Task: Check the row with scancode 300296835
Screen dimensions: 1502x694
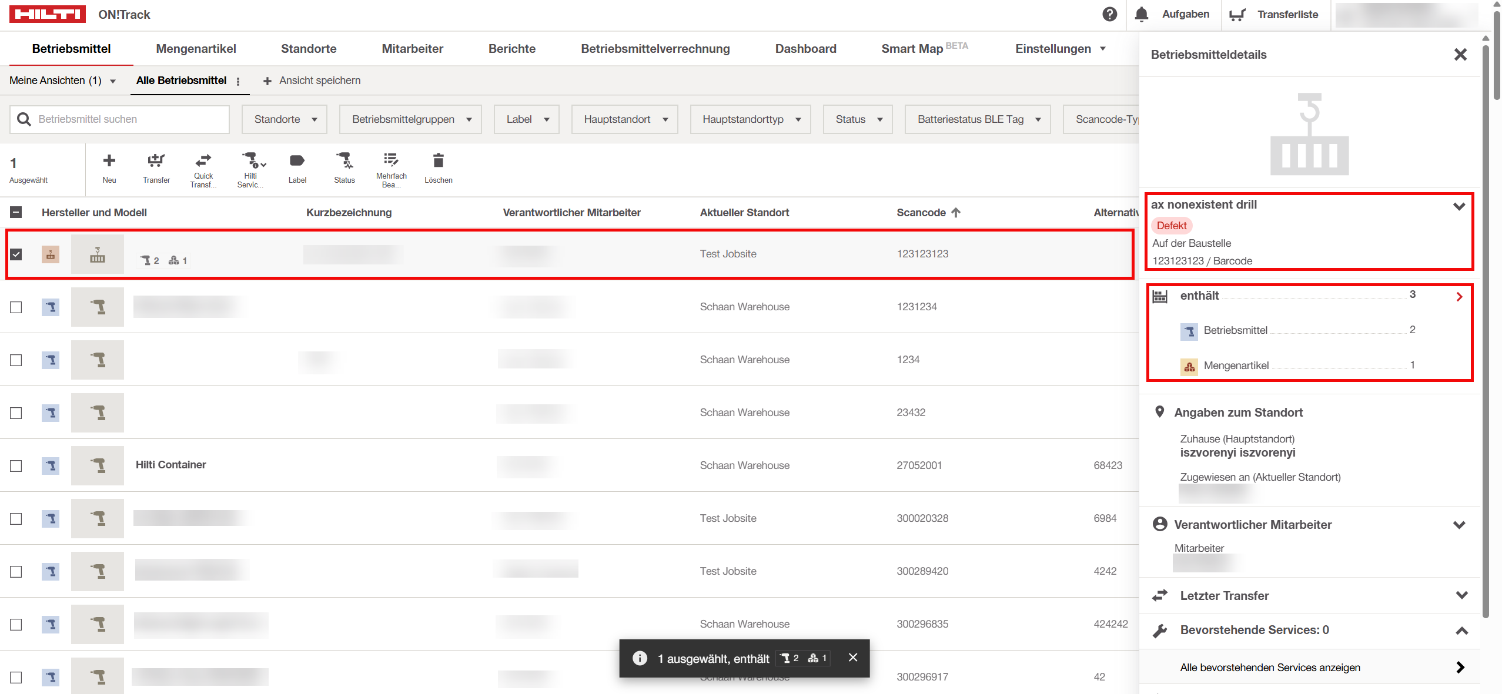Action: click(x=16, y=625)
